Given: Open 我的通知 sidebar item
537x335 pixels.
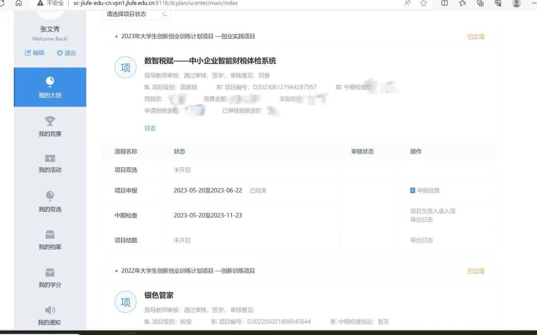Looking at the screenshot, I should (49, 316).
